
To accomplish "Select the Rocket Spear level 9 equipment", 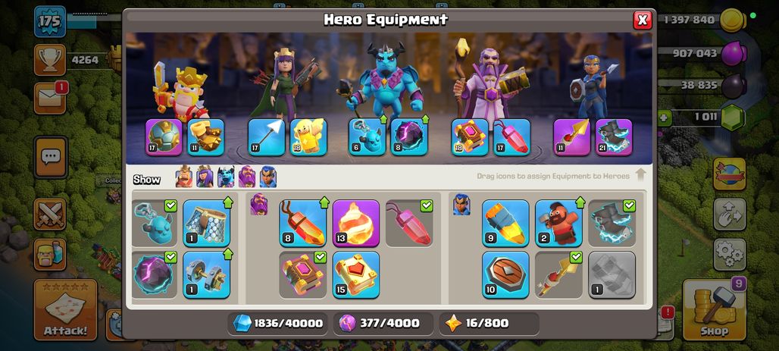I will coord(505,223).
